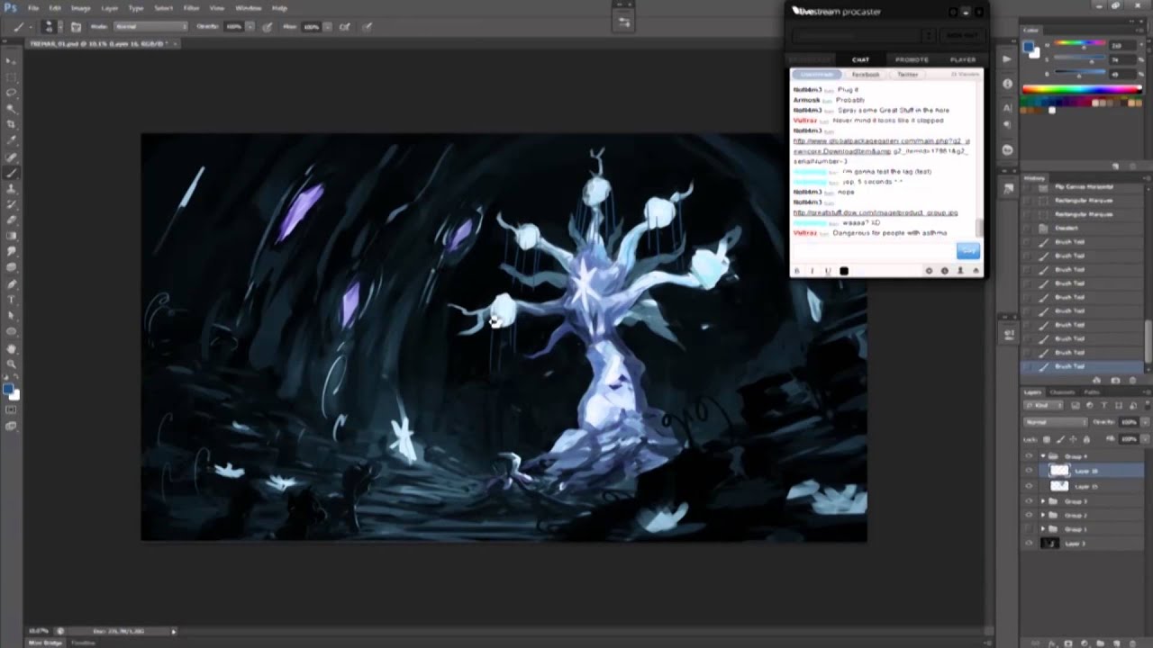Open the brush Mode dropdown
The image size is (1153, 648).
(x=149, y=27)
